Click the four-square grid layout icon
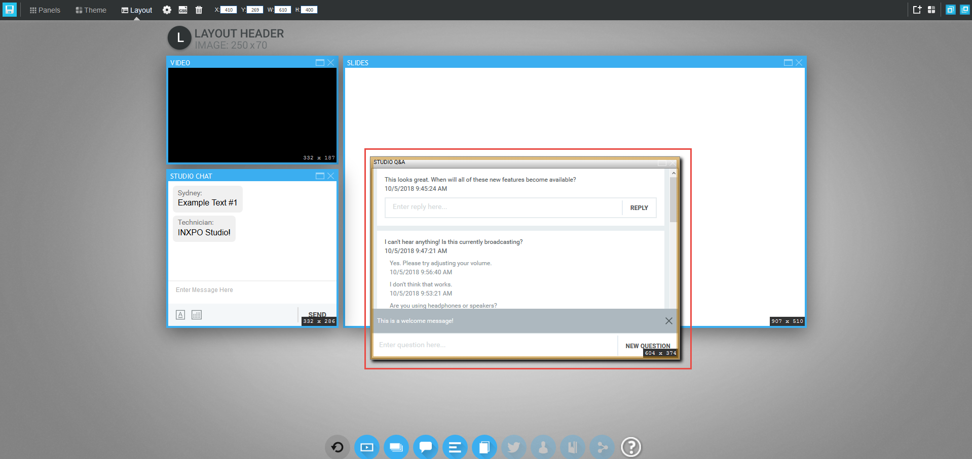Viewport: 972px width, 459px height. tap(931, 10)
